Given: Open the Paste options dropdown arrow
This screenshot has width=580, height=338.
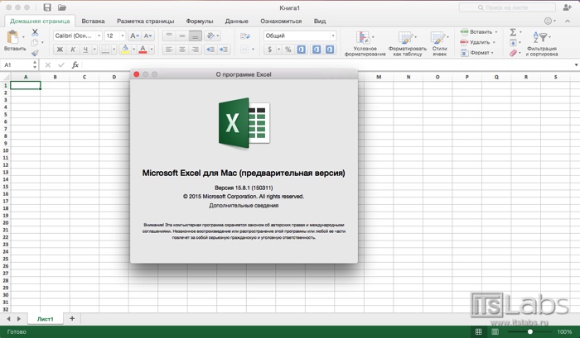Looking at the screenshot, I should point(23,37).
